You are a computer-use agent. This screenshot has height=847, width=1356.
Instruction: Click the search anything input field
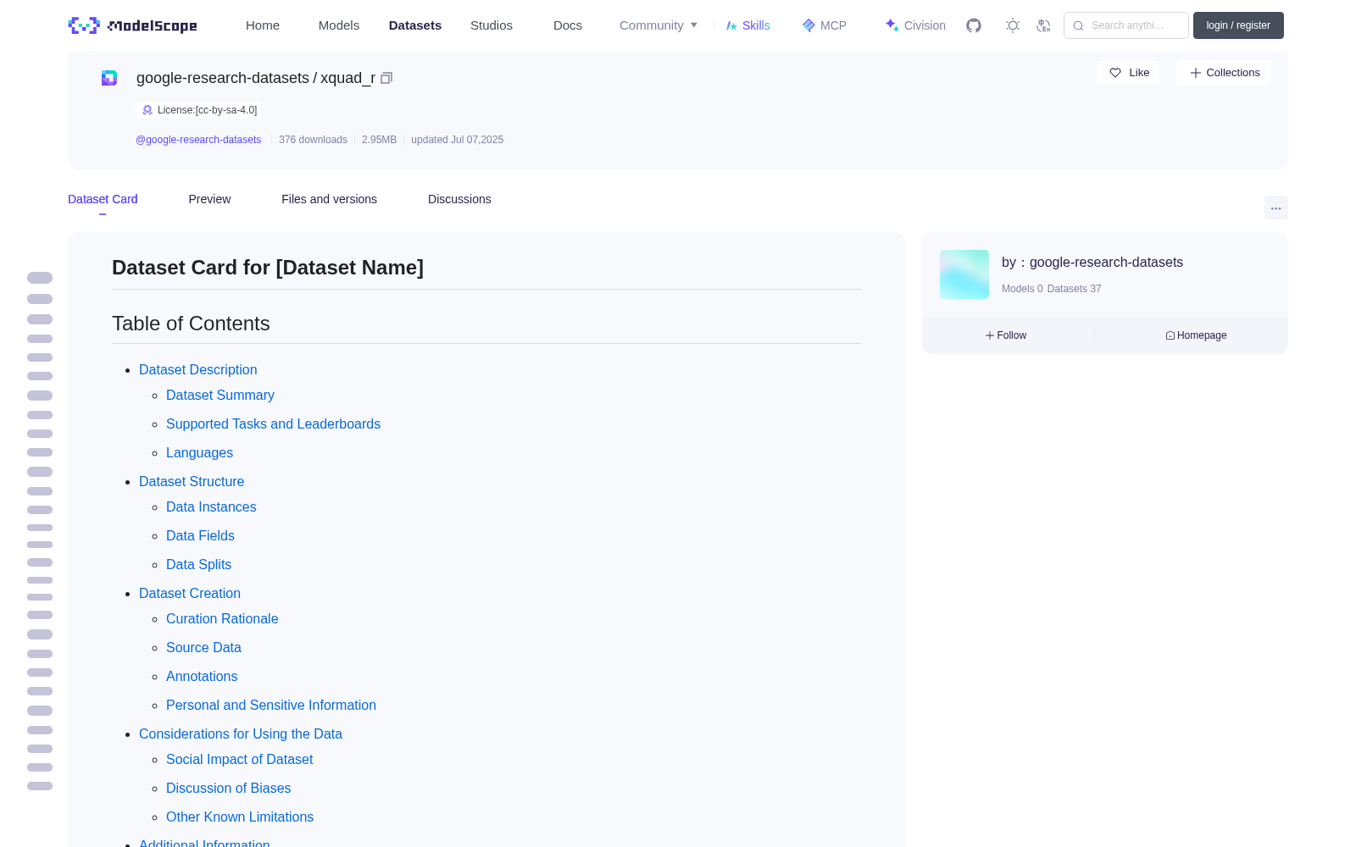[1126, 25]
